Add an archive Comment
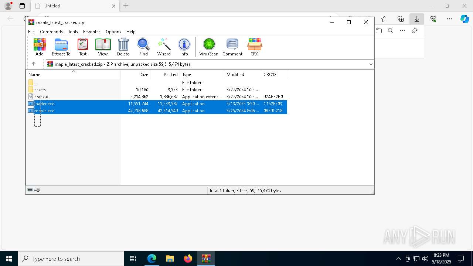The image size is (473, 266). coord(232,47)
